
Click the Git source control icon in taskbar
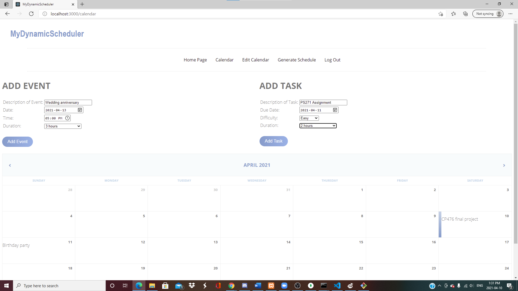pos(363,286)
